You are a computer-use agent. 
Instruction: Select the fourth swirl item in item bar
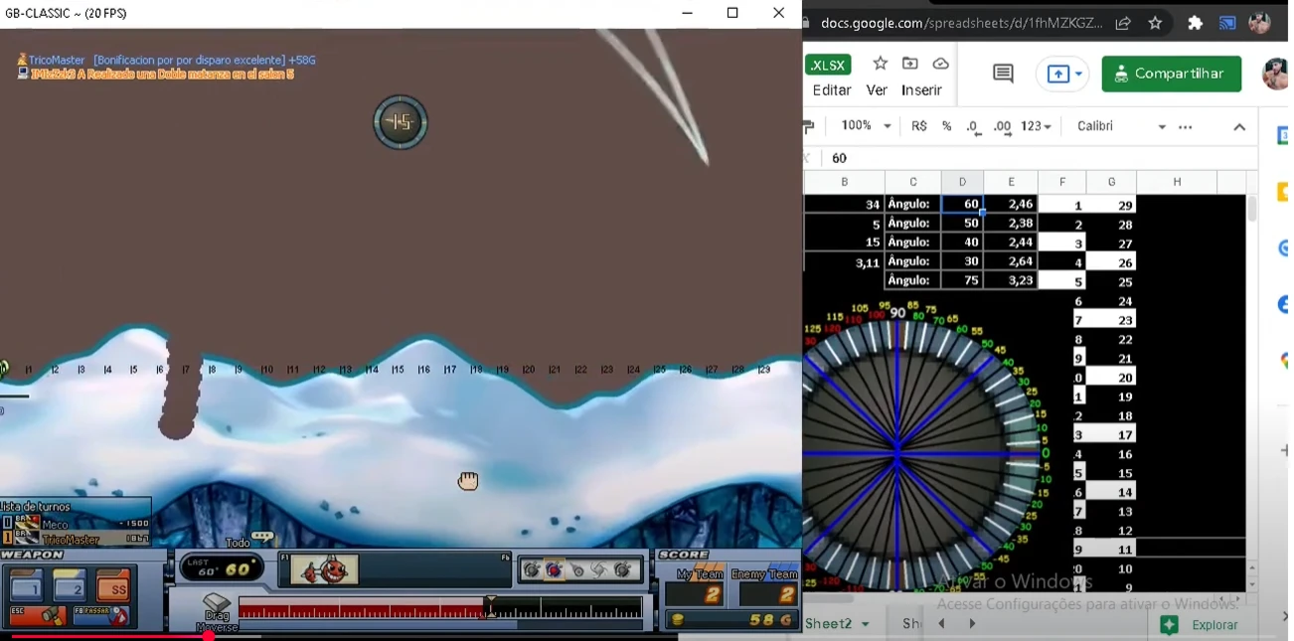[600, 570]
